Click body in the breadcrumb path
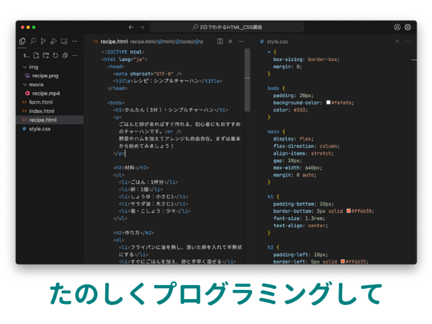This screenshot has height=324, width=432. click(x=186, y=41)
